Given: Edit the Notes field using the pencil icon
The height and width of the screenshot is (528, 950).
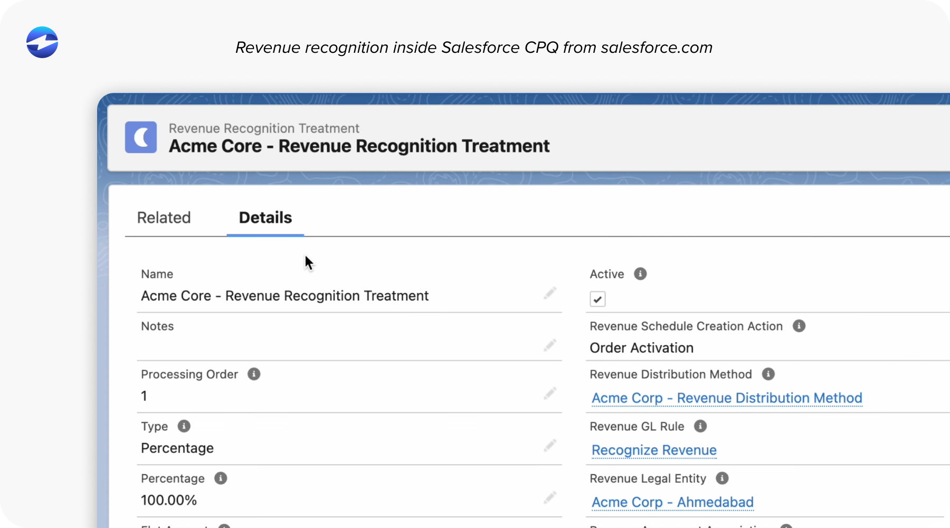Looking at the screenshot, I should pos(549,345).
